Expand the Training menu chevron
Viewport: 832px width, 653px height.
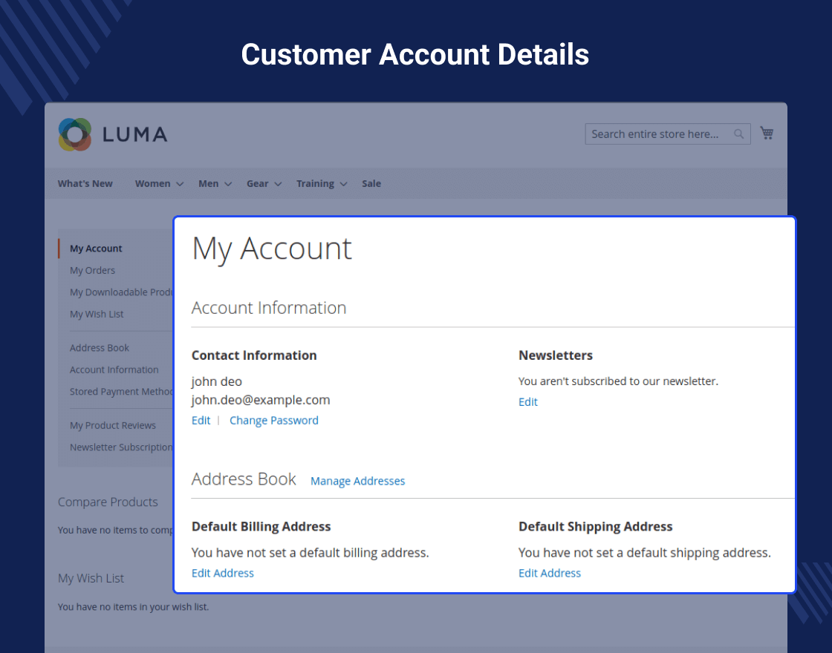coord(343,184)
